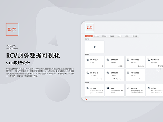Click the RCV财务数据可视化 headline
Image resolution: width=163 pixels, height=122 pixels.
tap(33, 55)
